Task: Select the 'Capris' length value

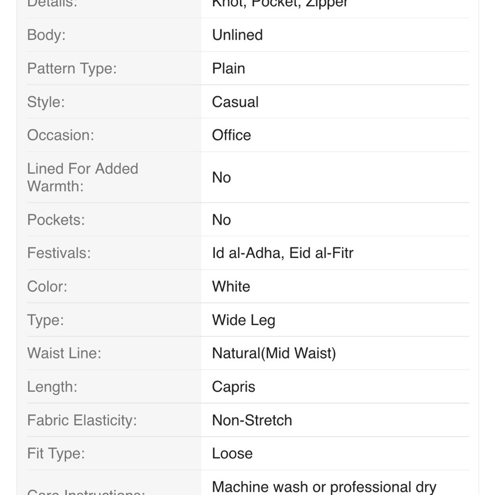Action: click(234, 387)
